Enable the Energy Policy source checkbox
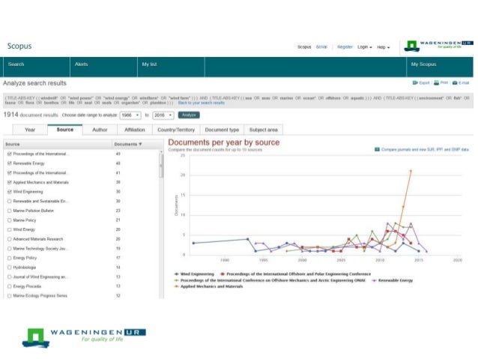Image resolution: width=478 pixels, height=359 pixels. tap(8, 258)
